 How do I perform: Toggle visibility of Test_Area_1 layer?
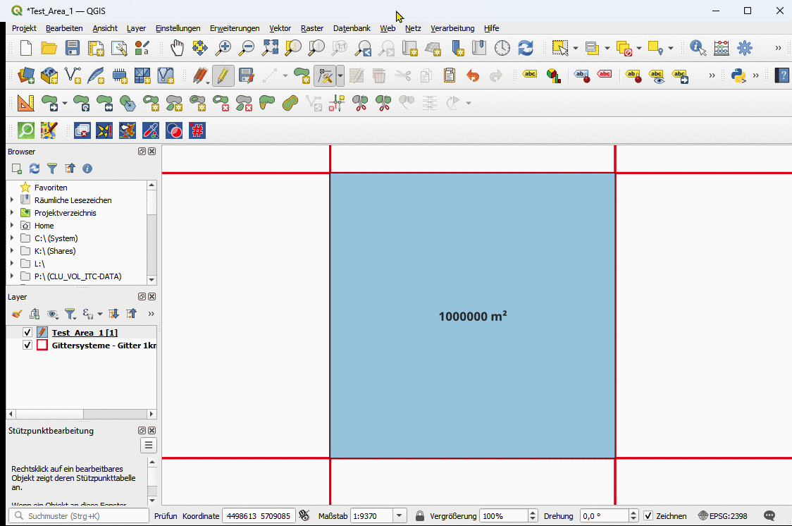point(27,332)
